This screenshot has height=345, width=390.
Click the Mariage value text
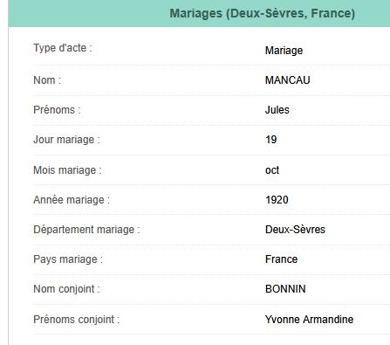coord(284,51)
